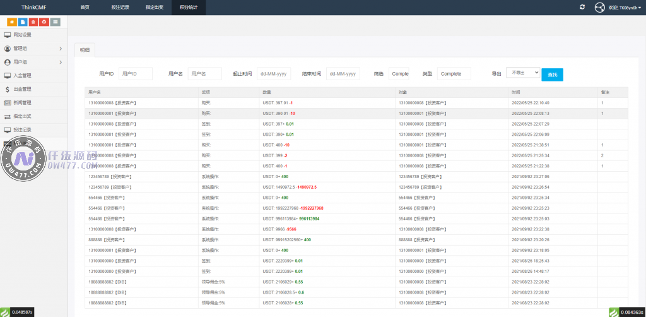Click the blue document shortcut icon
Image resolution: width=646 pixels, height=317 pixels.
point(23,22)
